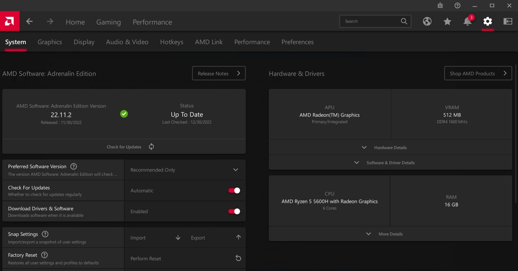Open Release Notes
This screenshot has width=518, height=271.
click(x=219, y=73)
